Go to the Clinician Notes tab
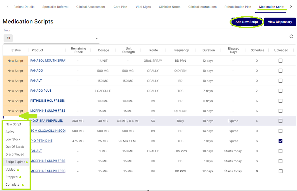The image size is (297, 191). coord(170,7)
